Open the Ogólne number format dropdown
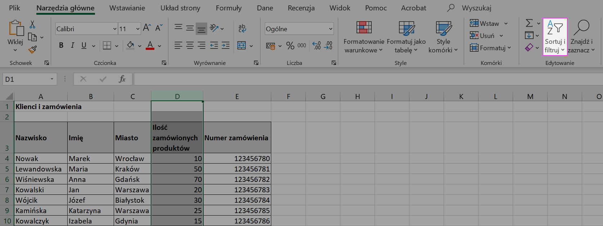 (x=331, y=29)
